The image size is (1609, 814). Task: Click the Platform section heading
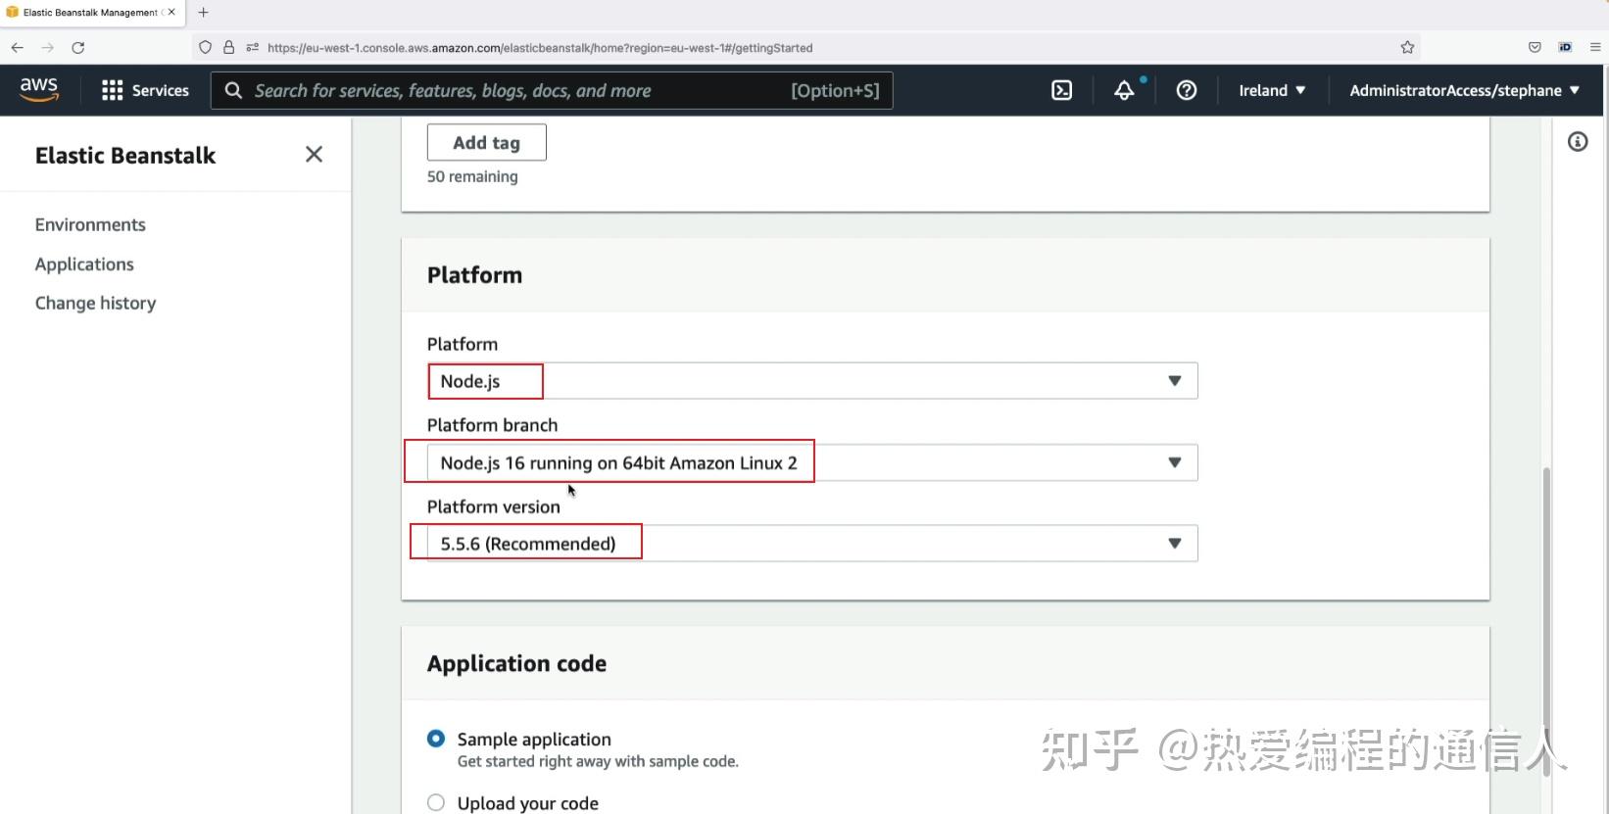(x=474, y=275)
